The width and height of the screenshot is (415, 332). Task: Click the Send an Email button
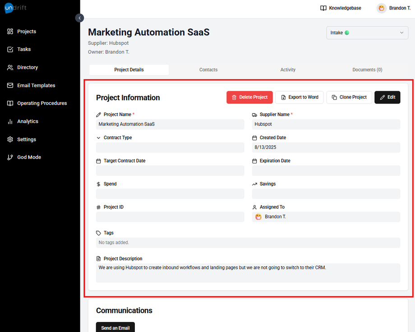(x=115, y=327)
